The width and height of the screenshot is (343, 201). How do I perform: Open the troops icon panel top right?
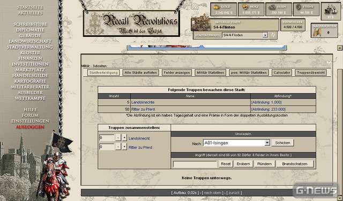331,11
